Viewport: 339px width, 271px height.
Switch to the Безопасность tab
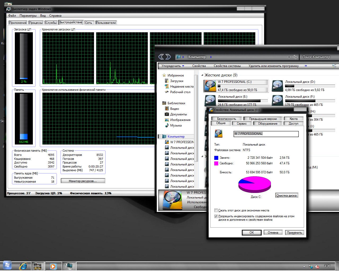pos(226,119)
